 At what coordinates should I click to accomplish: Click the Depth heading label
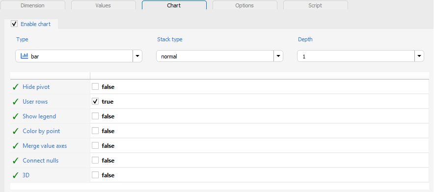(x=305, y=39)
